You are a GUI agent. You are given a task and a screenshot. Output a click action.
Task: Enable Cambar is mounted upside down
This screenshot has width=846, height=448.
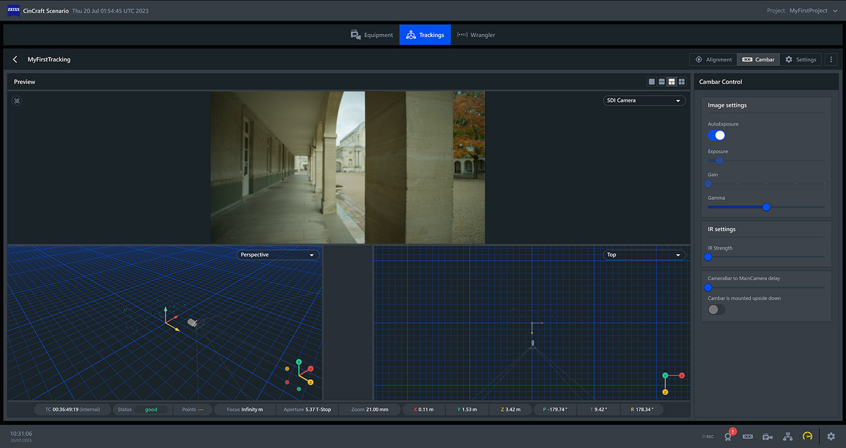(x=716, y=309)
